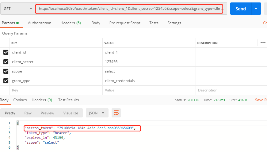267x152 pixels.
Task: Click the empty Value input field
Action: coord(149,90)
